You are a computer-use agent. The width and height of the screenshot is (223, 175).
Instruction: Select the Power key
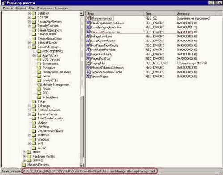pos(46,89)
